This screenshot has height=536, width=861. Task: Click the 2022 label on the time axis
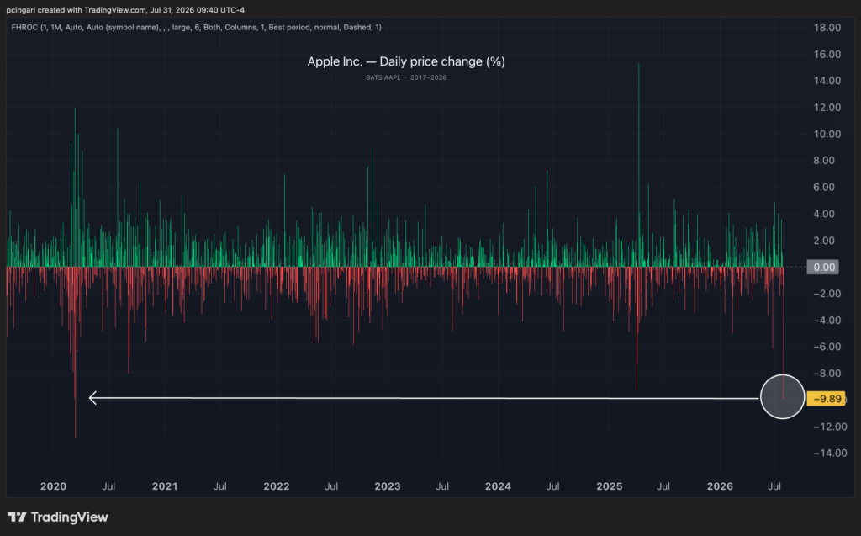(x=276, y=486)
